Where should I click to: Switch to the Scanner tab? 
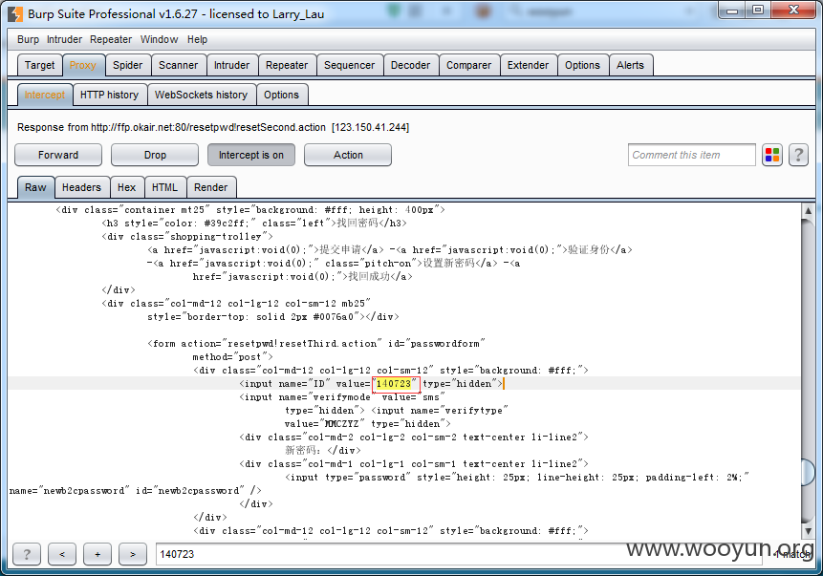[179, 65]
